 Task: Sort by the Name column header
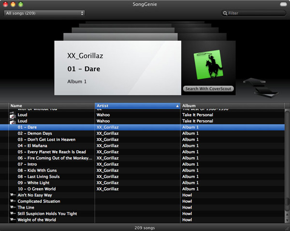52,106
